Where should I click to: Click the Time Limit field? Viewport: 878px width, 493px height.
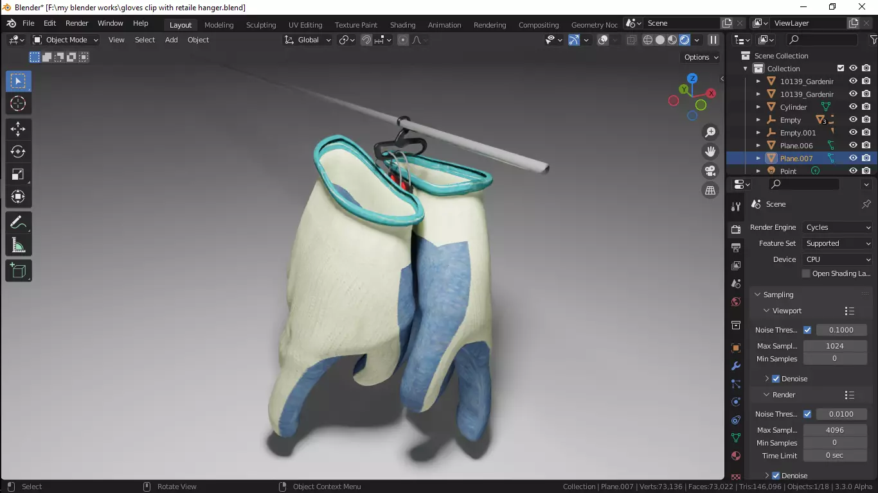(835, 456)
